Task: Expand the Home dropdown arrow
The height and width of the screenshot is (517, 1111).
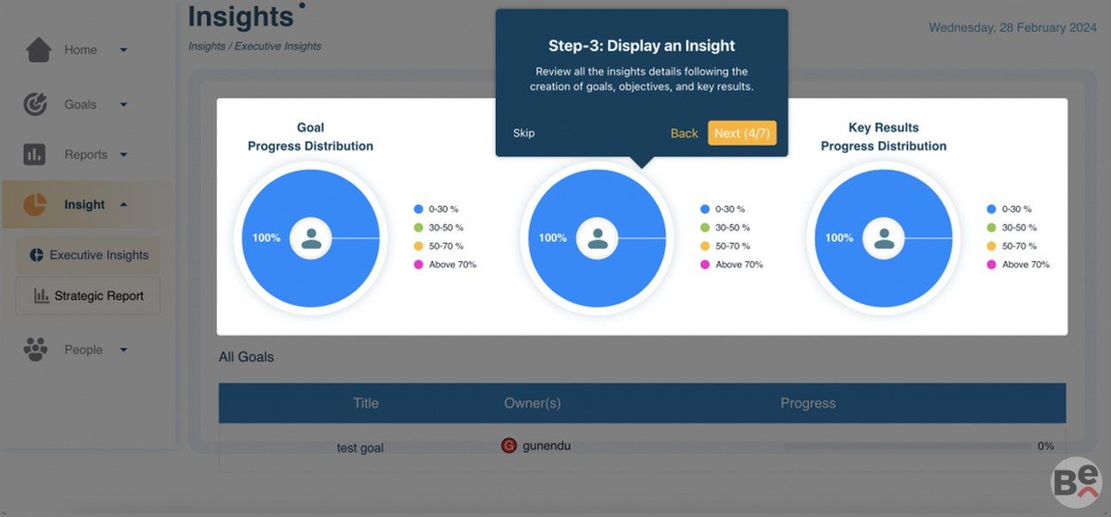Action: coord(123,50)
